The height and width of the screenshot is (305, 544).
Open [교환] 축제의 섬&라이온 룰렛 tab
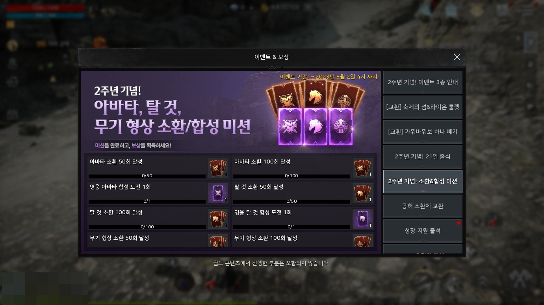[x=423, y=107]
